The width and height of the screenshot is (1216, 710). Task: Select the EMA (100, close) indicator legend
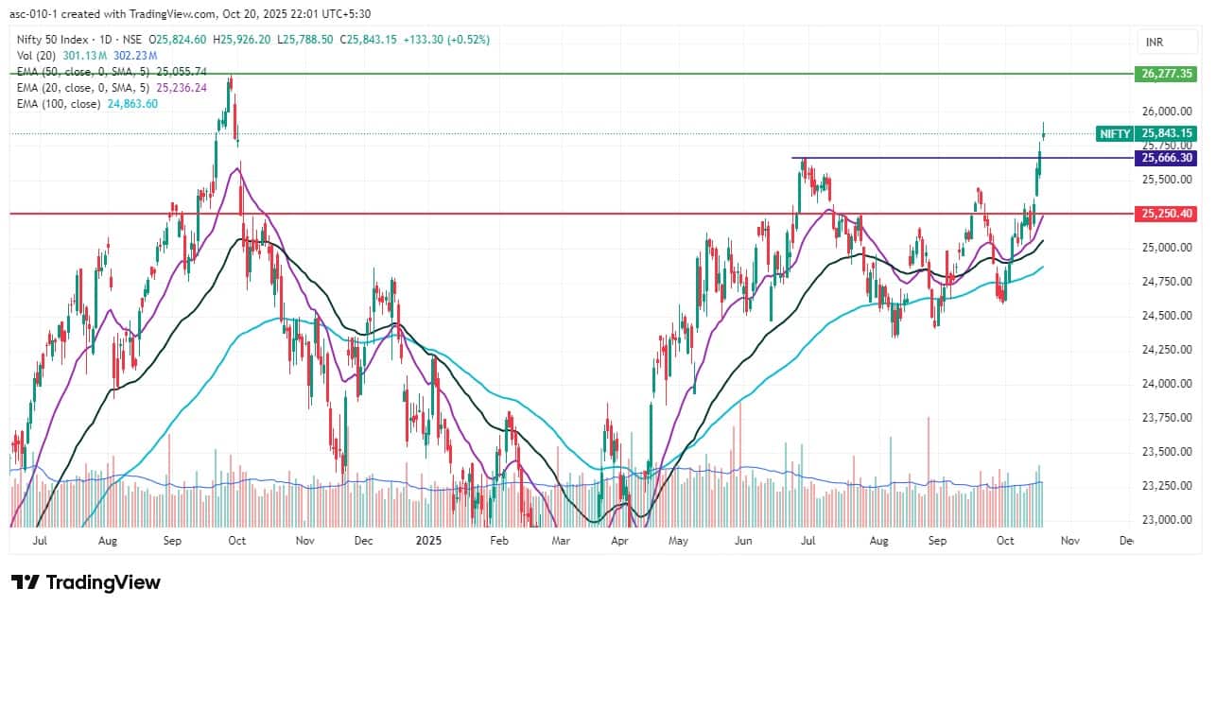59,104
